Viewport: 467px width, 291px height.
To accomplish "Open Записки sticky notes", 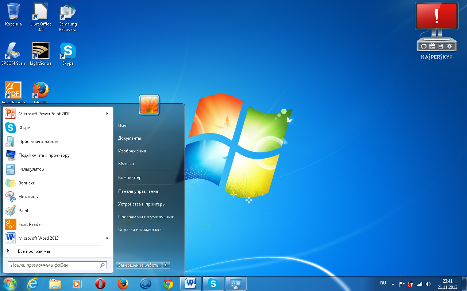I will pos(58,183).
